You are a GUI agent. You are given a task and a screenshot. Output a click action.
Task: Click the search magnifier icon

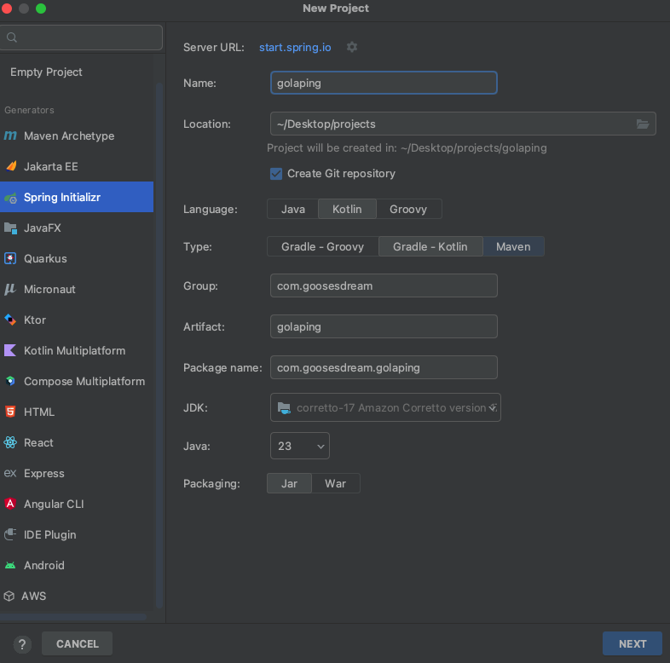pyautogui.click(x=12, y=37)
